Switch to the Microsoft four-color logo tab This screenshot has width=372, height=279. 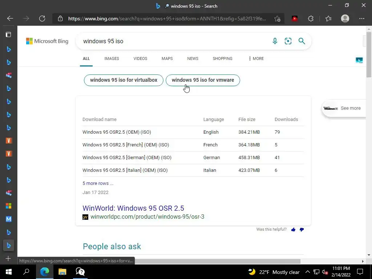click(x=9, y=206)
